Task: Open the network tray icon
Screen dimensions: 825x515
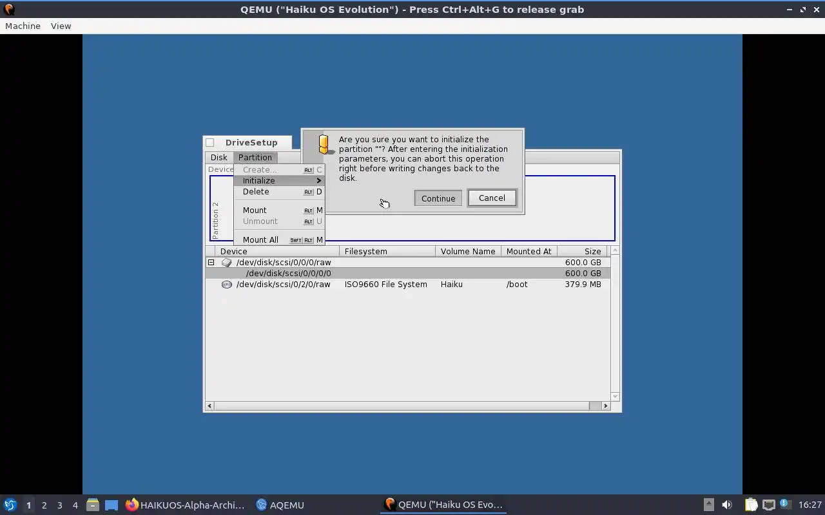Action: pos(768,505)
